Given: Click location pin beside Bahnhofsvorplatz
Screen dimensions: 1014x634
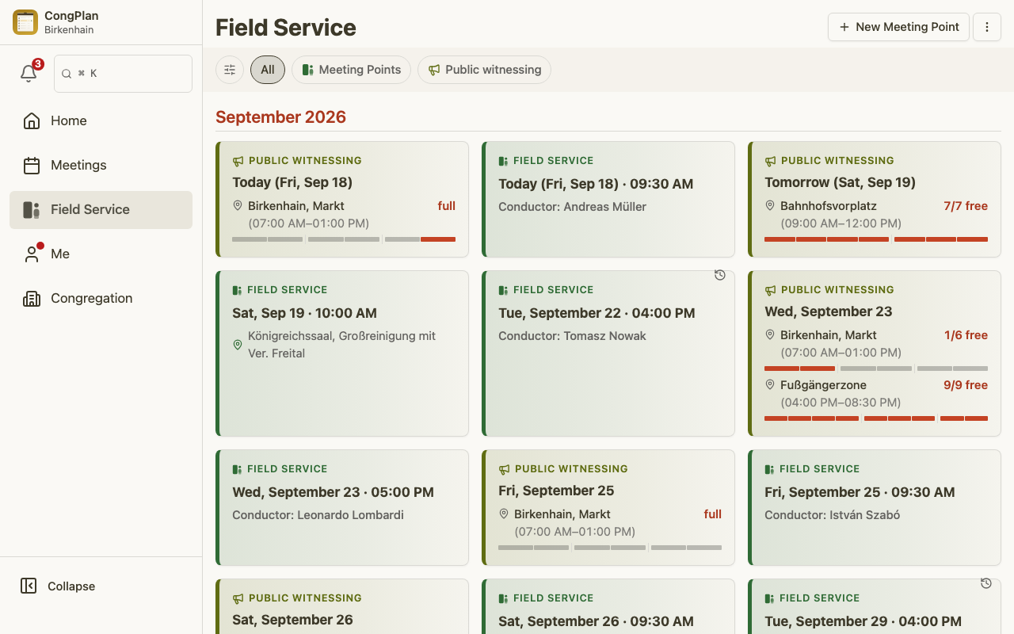Looking at the screenshot, I should pyautogui.click(x=769, y=205).
